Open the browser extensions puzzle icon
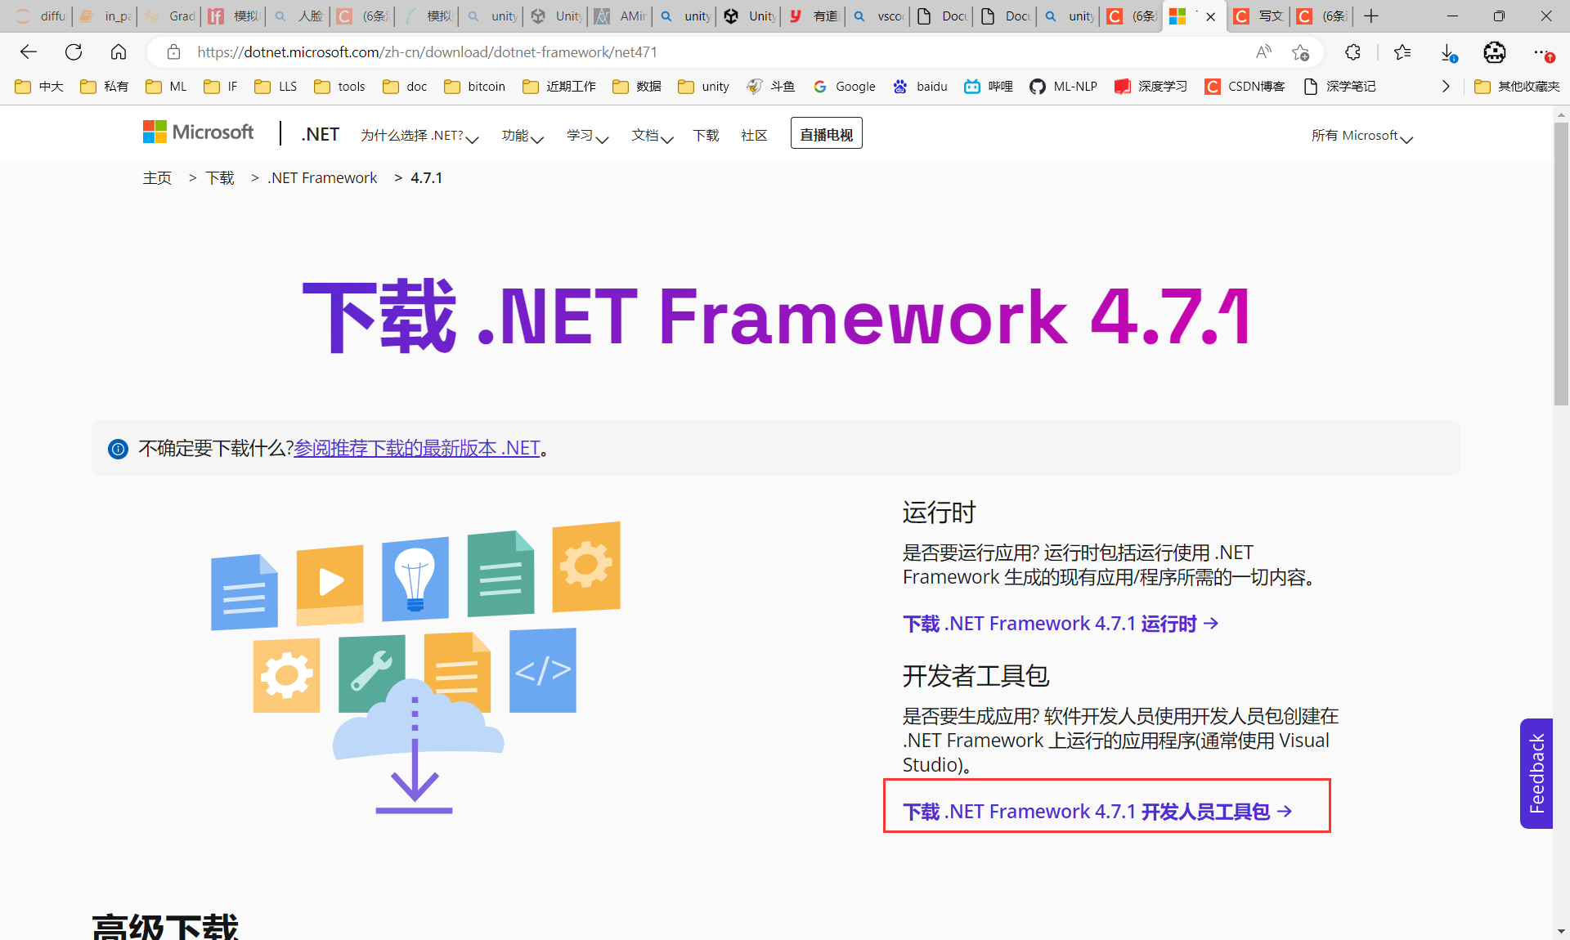The image size is (1570, 940). coord(1352,52)
